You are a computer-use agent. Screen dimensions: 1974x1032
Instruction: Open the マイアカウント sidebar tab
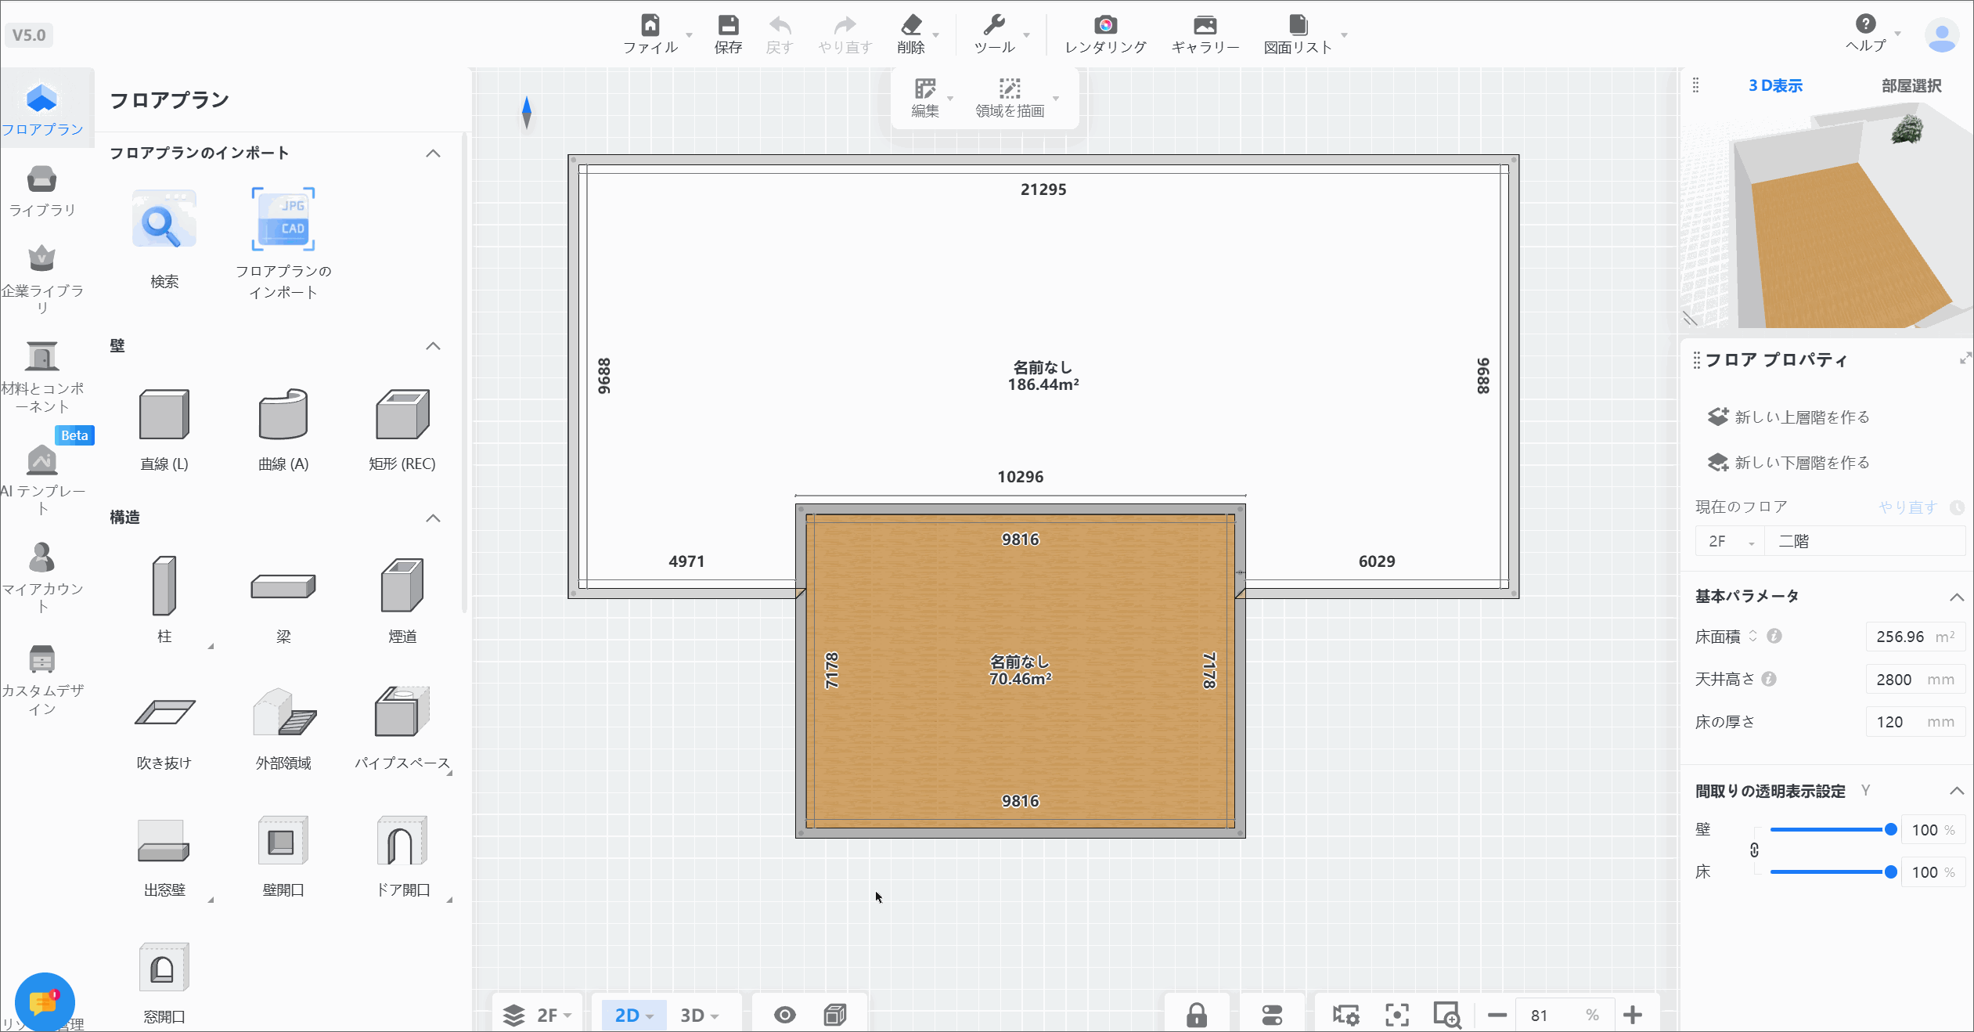tap(42, 578)
